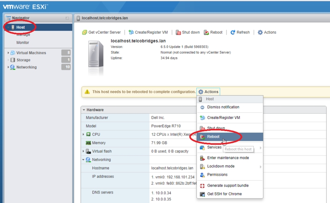Collapse the Hardware panel section
The height and width of the screenshot is (203, 330).
coord(84,110)
